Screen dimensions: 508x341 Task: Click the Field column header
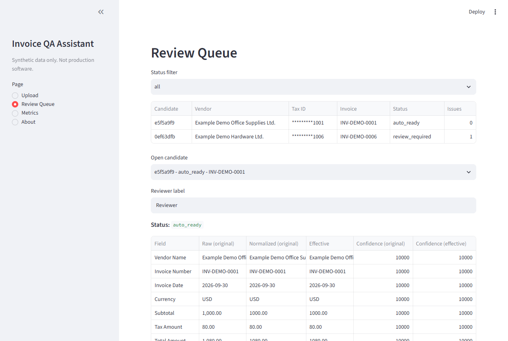click(175, 243)
